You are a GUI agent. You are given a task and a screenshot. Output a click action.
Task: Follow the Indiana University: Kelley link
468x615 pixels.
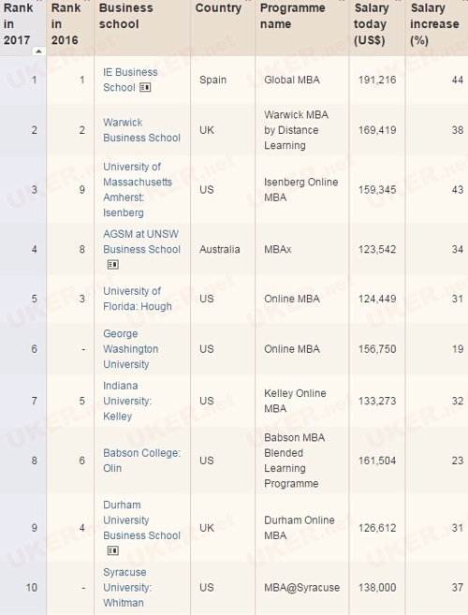[x=127, y=401]
